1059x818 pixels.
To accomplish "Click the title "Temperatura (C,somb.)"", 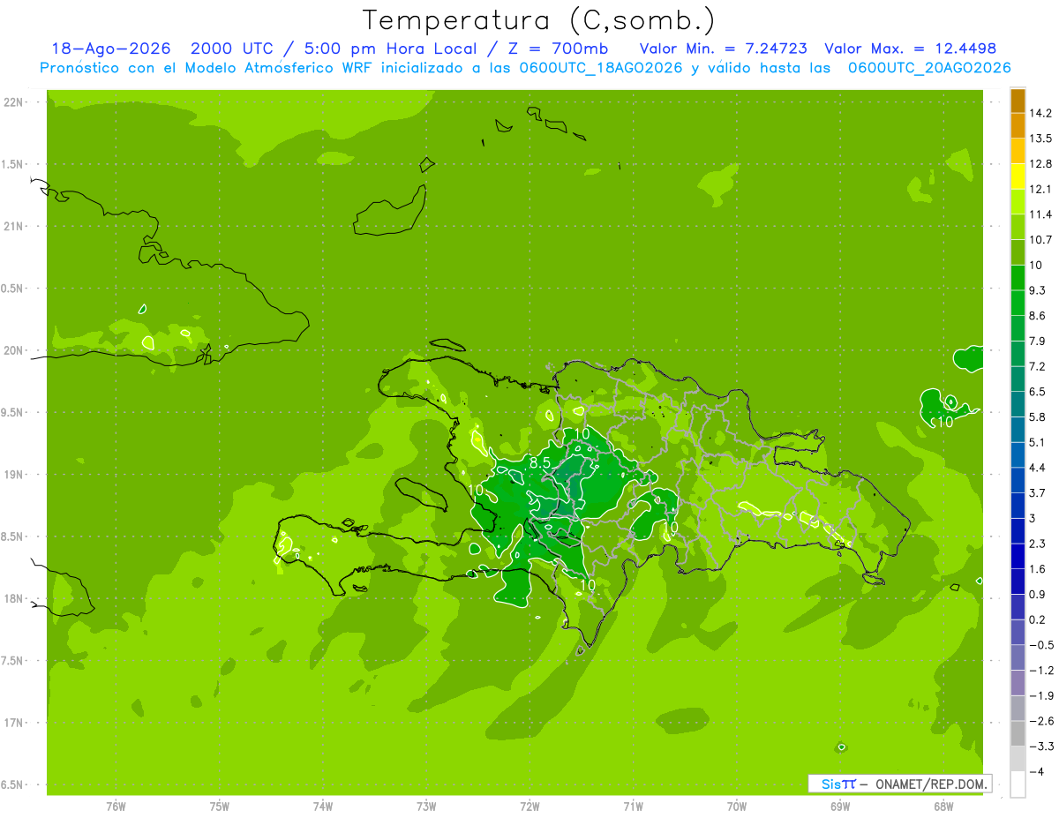I will coord(538,19).
